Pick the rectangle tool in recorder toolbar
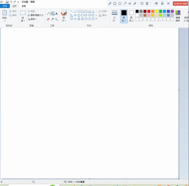Screen dimensions: 189x186 [115, 3]
